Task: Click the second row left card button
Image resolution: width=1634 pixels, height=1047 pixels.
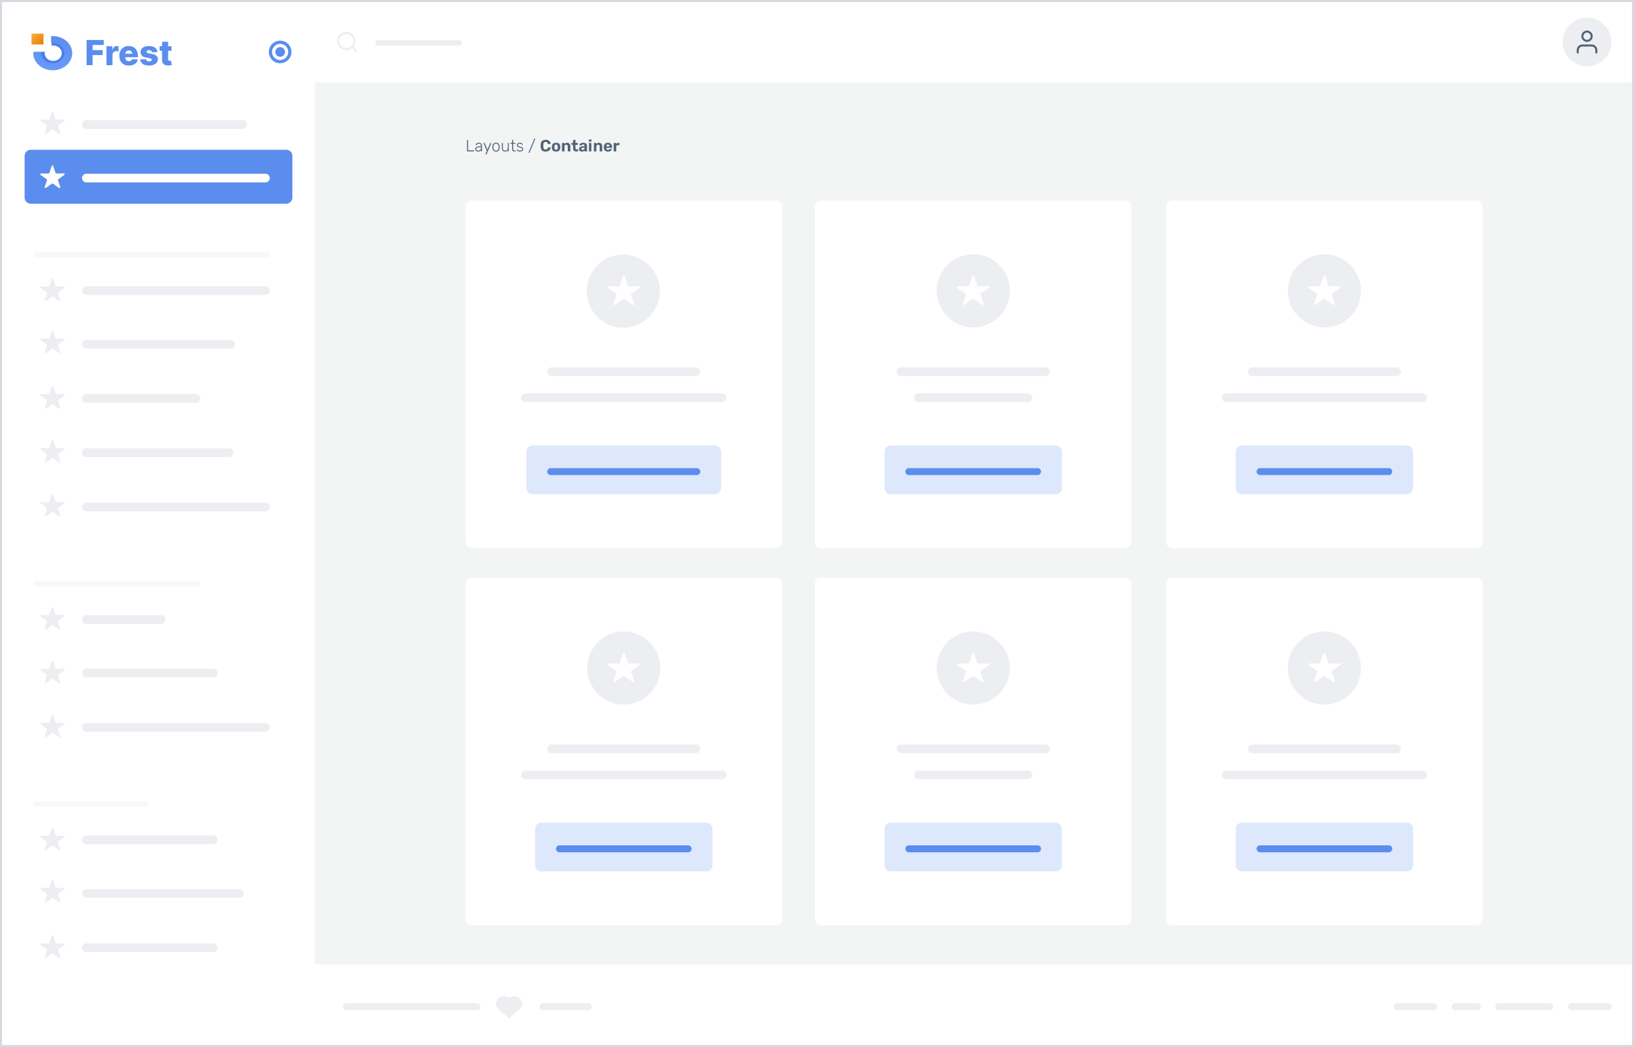Action: (623, 847)
